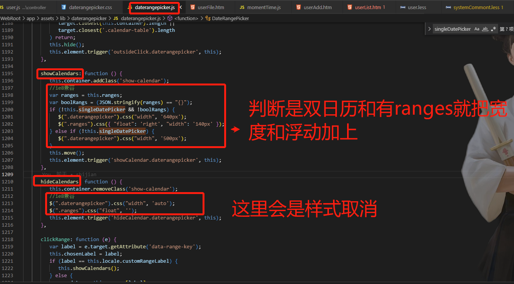Click the addClass('show-calendar') code line

click(109, 80)
